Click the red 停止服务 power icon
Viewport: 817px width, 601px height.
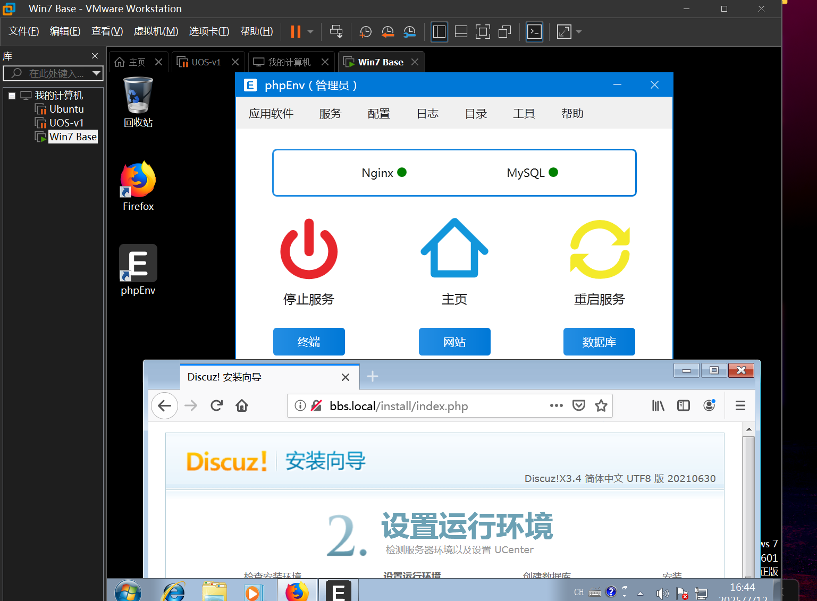click(x=309, y=249)
